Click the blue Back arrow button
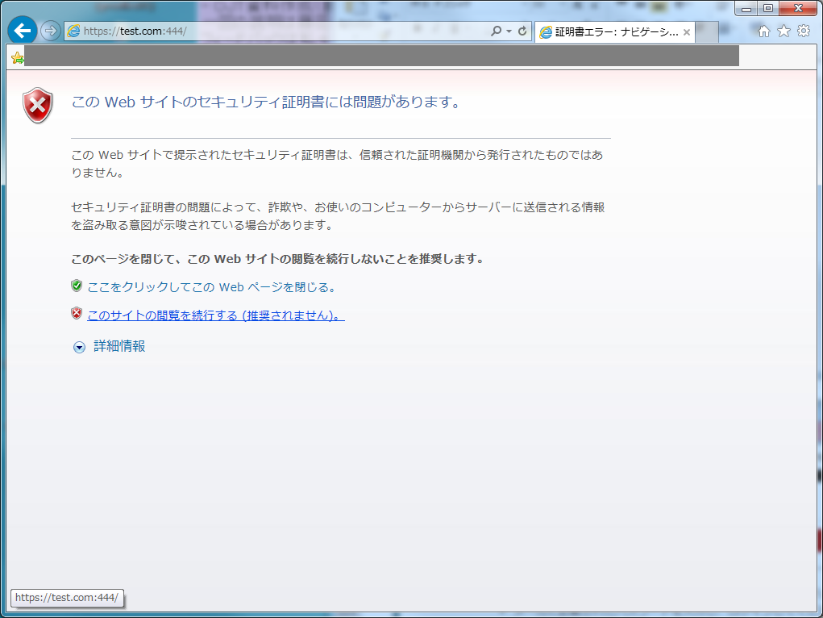 23,31
